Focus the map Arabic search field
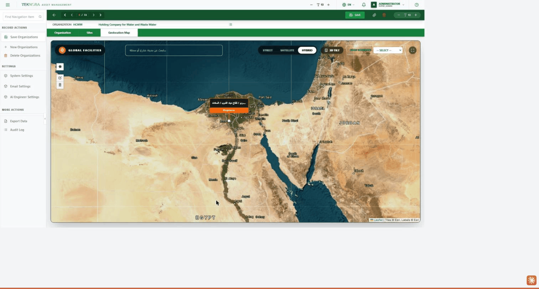 [x=174, y=50]
